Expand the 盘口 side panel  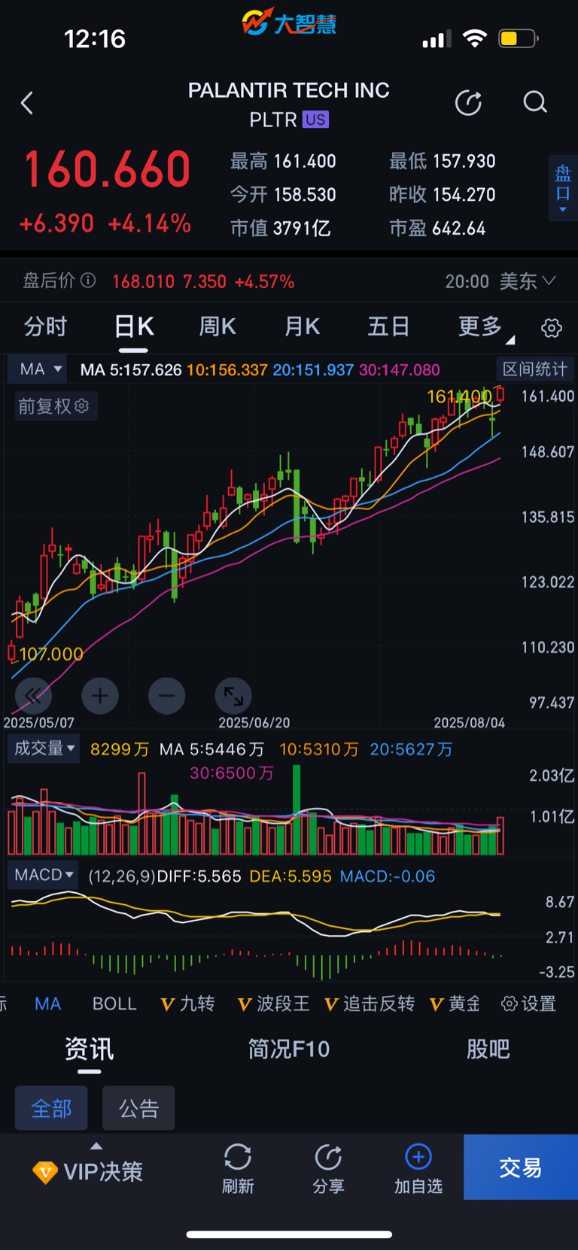(x=563, y=188)
